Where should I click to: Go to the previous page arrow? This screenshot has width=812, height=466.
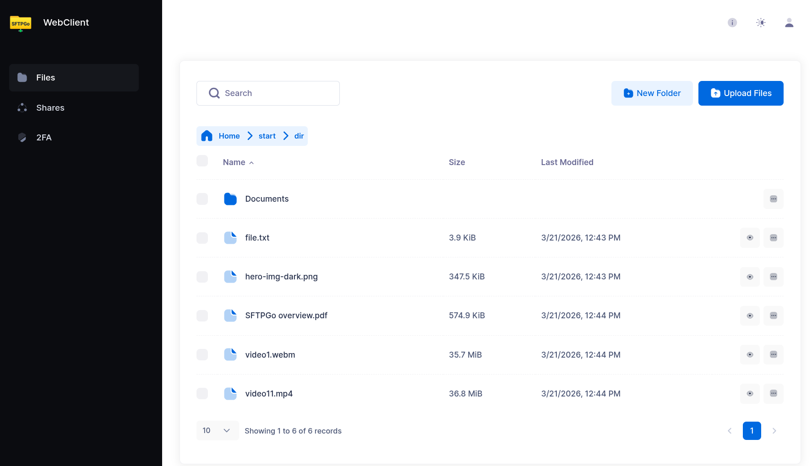tap(730, 431)
